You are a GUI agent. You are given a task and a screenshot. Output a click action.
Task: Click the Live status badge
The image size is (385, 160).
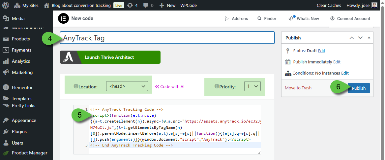[x=119, y=5]
